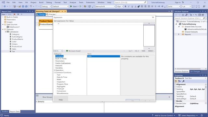Click Add to Source Control
This screenshot has width=208, height=117.
point(163,115)
